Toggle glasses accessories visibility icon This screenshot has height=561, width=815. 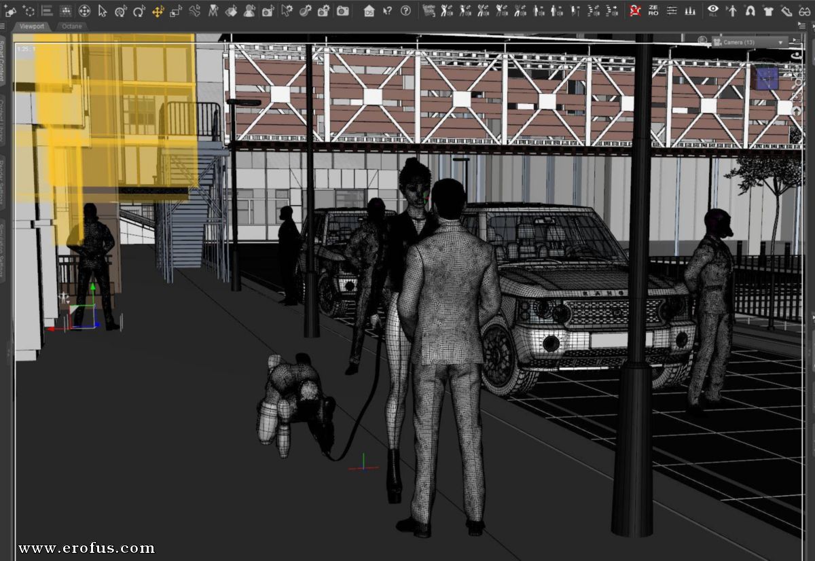click(805, 10)
